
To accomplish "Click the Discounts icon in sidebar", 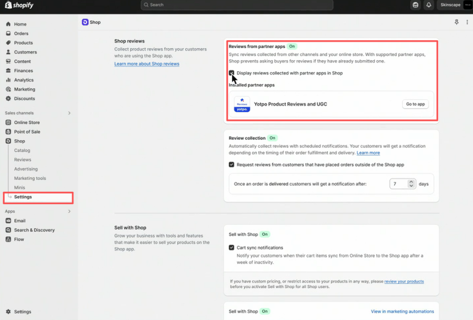I will click(x=8, y=98).
